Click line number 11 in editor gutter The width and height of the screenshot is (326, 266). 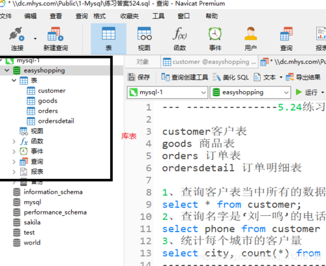point(145,229)
